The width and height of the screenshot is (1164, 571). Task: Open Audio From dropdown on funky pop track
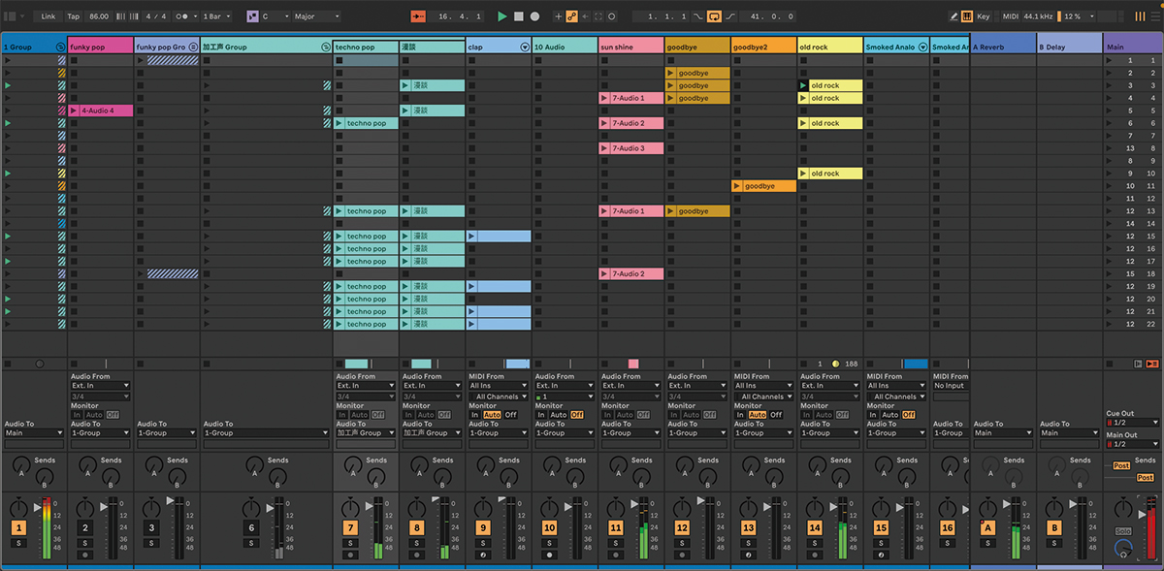(100, 386)
